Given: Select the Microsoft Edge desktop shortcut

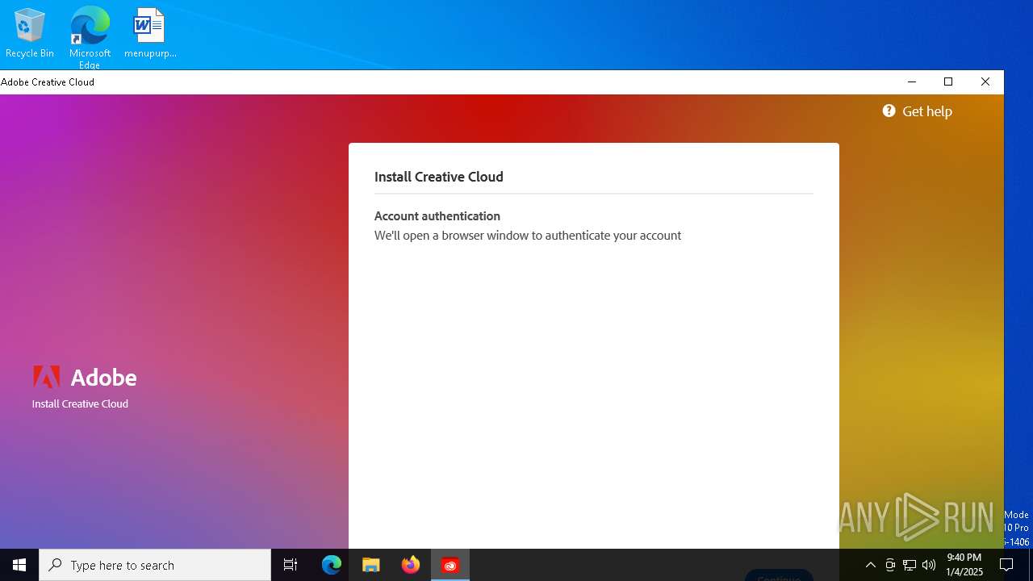Looking at the screenshot, I should click(90, 37).
